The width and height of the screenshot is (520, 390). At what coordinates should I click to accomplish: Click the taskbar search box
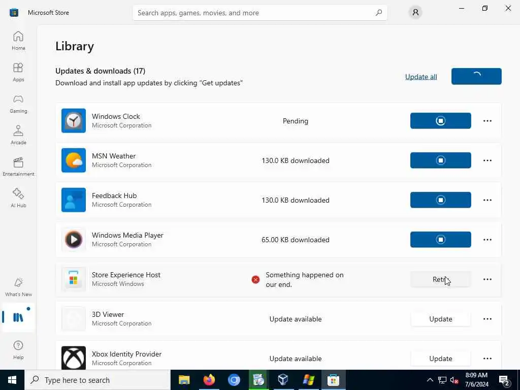tap(97, 380)
